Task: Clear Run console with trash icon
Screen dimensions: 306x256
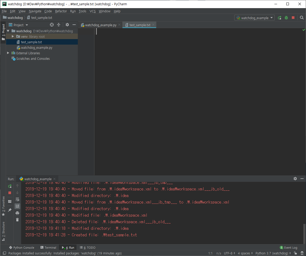Action: [17, 220]
